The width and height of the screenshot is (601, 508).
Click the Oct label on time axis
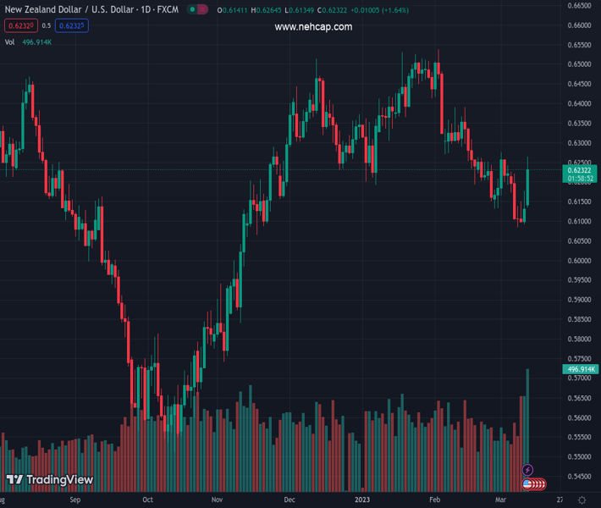pyautogui.click(x=148, y=500)
